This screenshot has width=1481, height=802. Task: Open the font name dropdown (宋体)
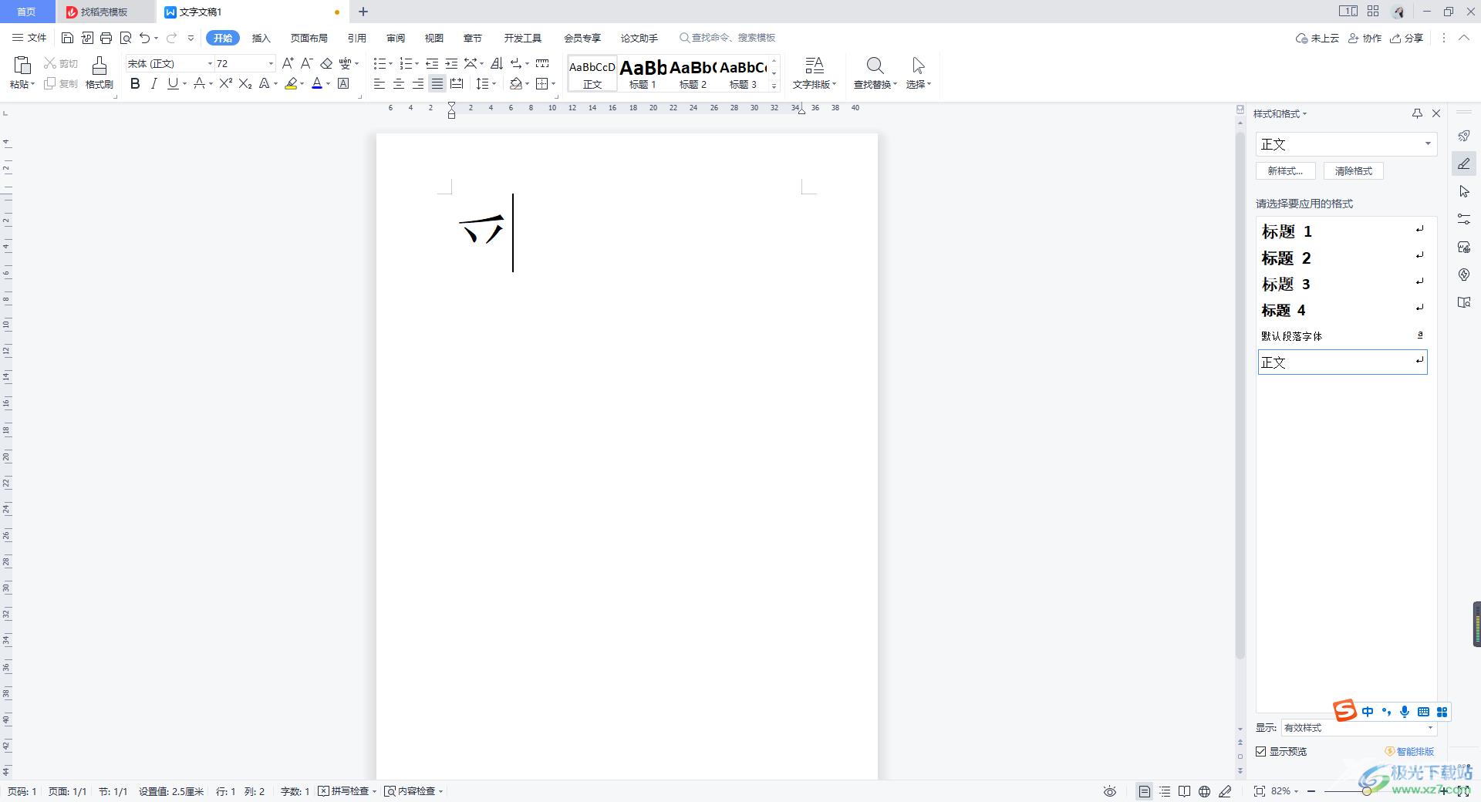click(210, 63)
